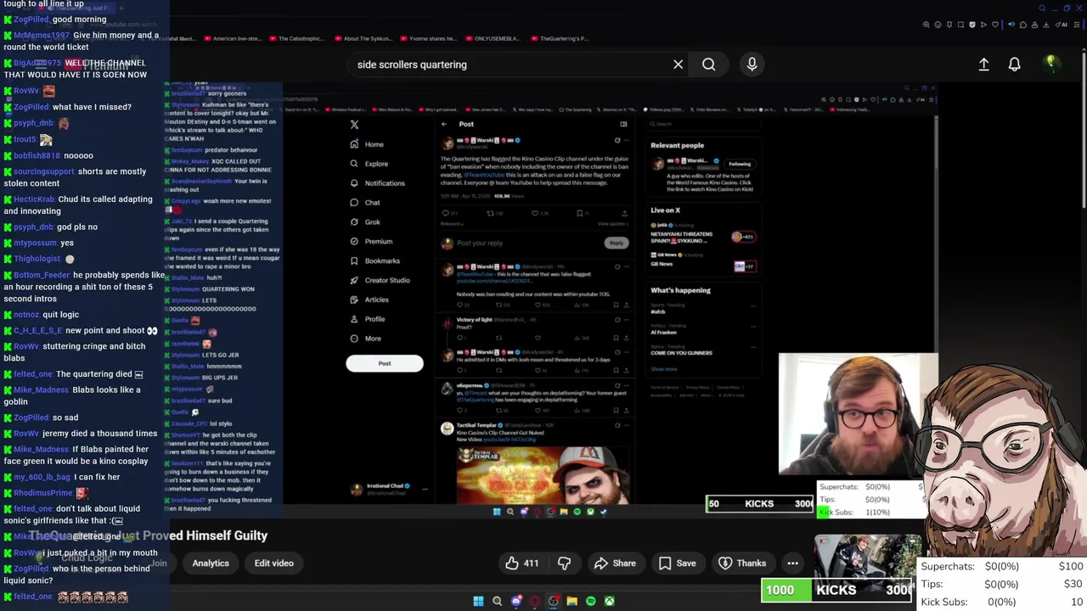Share the video
Image resolution: width=1087 pixels, height=611 pixels.
pyautogui.click(x=615, y=563)
